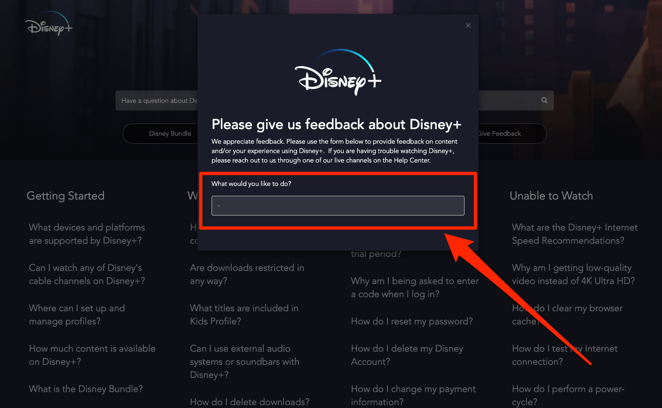Image resolution: width=662 pixels, height=408 pixels.
Task: Click the 'We appreciate feedback' description paragraph
Action: (x=334, y=151)
